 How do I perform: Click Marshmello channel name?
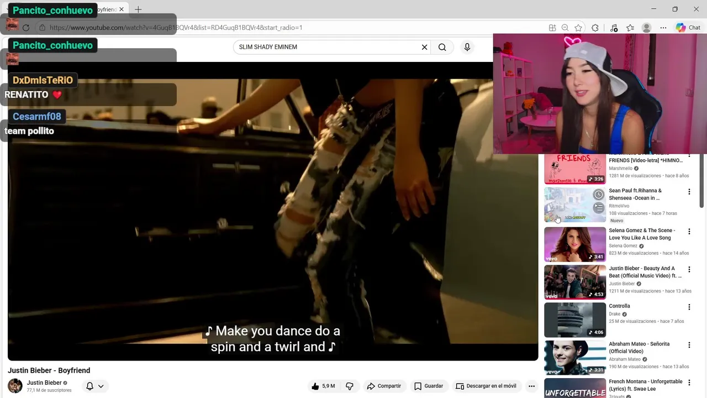620,169
